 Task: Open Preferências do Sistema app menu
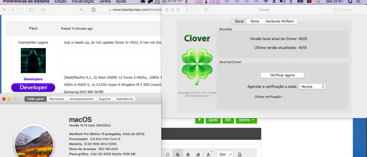click(x=26, y=1)
